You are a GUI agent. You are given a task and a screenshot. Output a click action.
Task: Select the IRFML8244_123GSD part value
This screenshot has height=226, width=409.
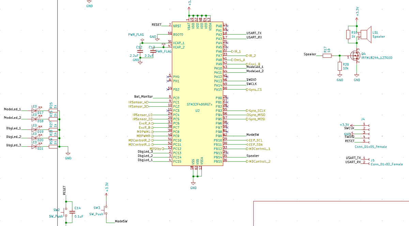377,58
